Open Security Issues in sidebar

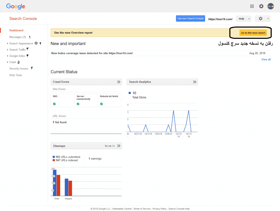[x=19, y=69]
